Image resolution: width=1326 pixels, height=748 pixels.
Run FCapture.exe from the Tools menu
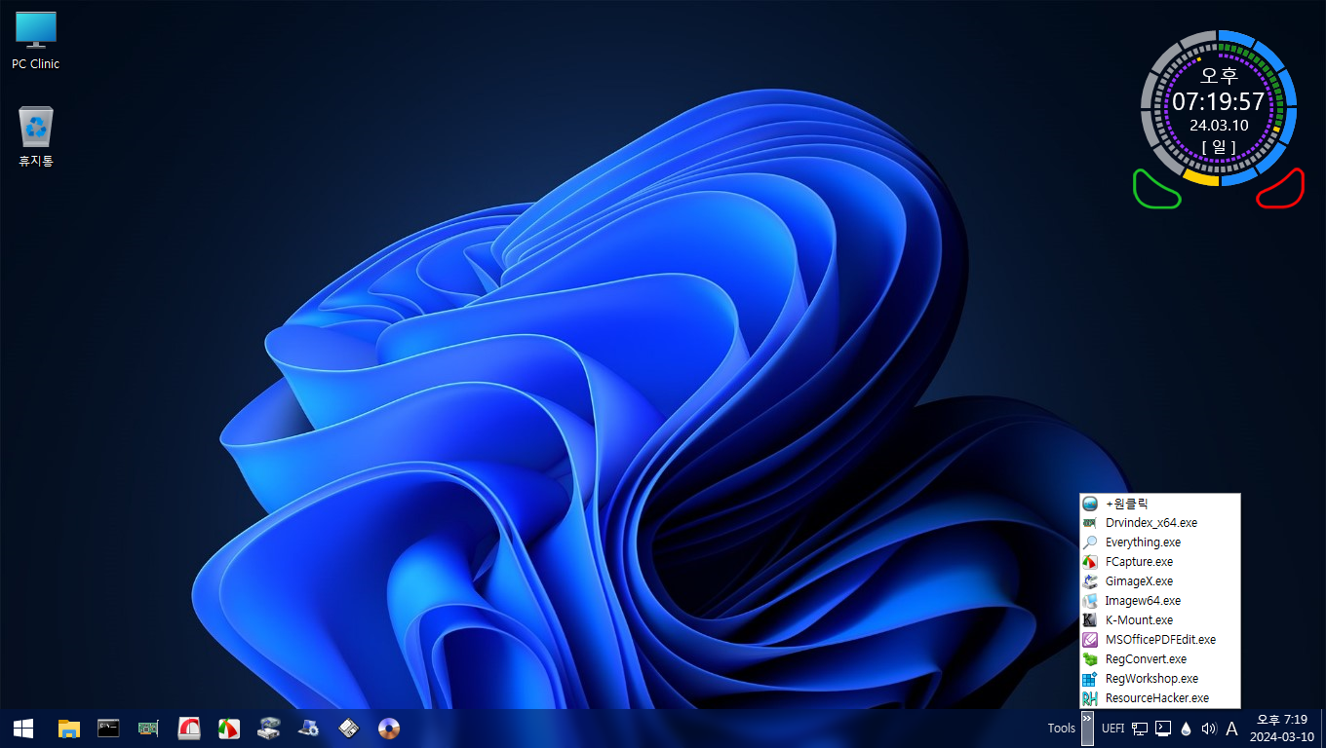1160,562
